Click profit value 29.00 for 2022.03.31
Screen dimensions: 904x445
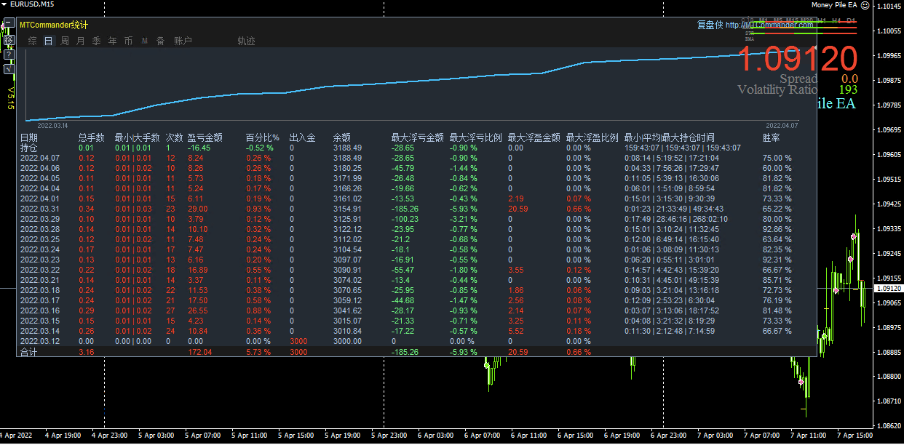(x=197, y=209)
